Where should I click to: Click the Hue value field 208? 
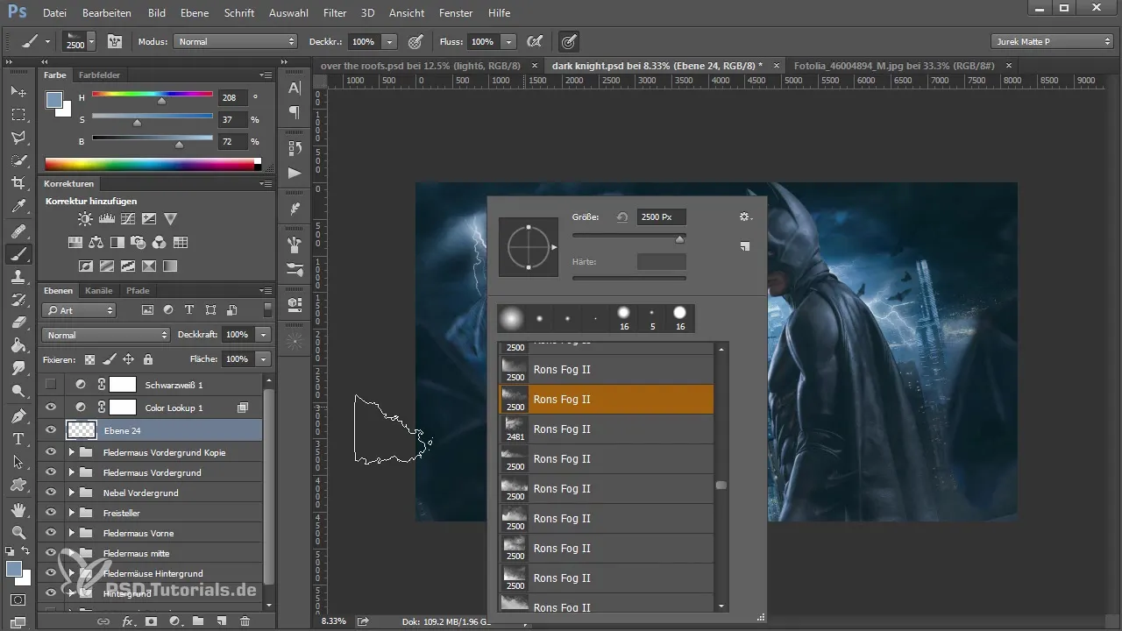[x=232, y=97]
